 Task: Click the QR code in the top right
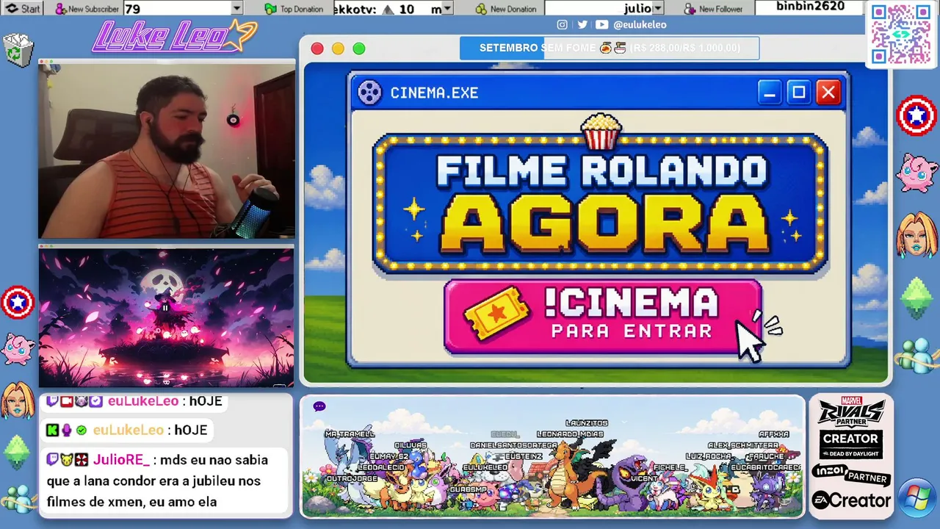900,34
